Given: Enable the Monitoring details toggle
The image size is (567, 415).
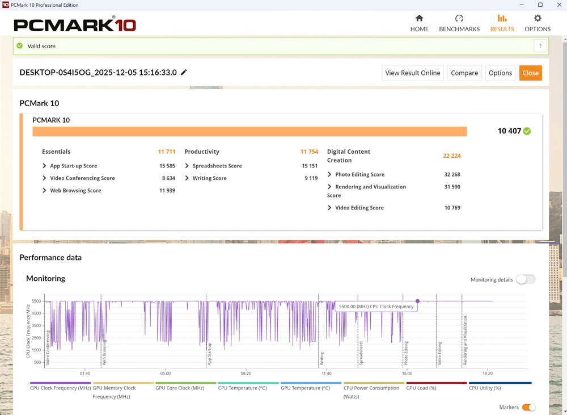Looking at the screenshot, I should tap(525, 279).
